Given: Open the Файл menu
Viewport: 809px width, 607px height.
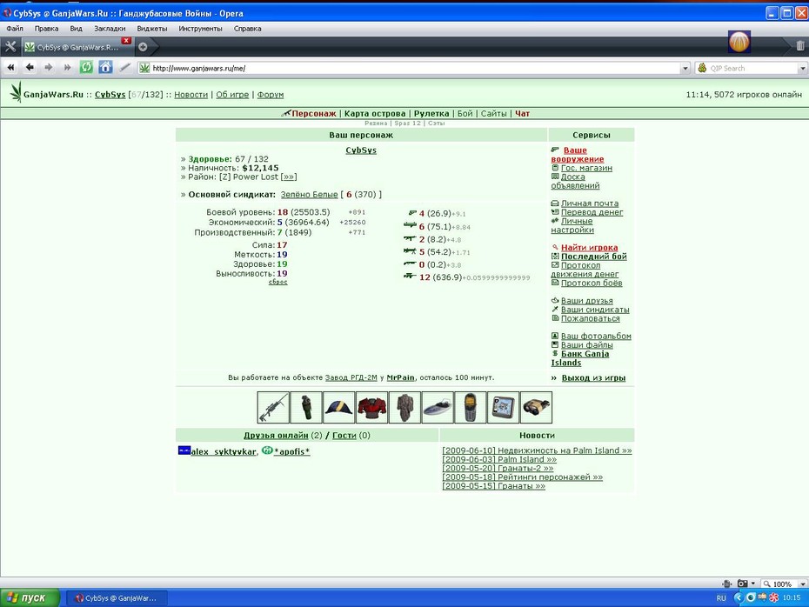Looking at the screenshot, I should point(15,29).
